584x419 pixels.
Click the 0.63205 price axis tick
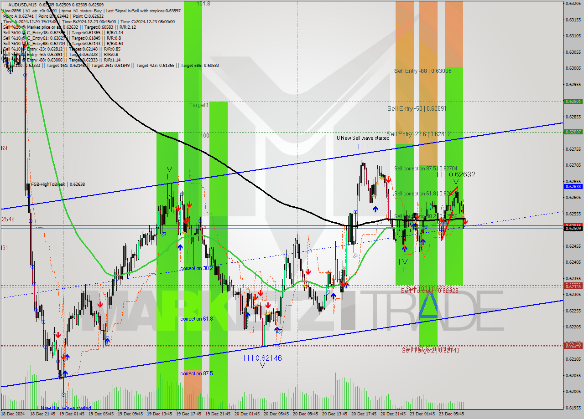coord(573,4)
